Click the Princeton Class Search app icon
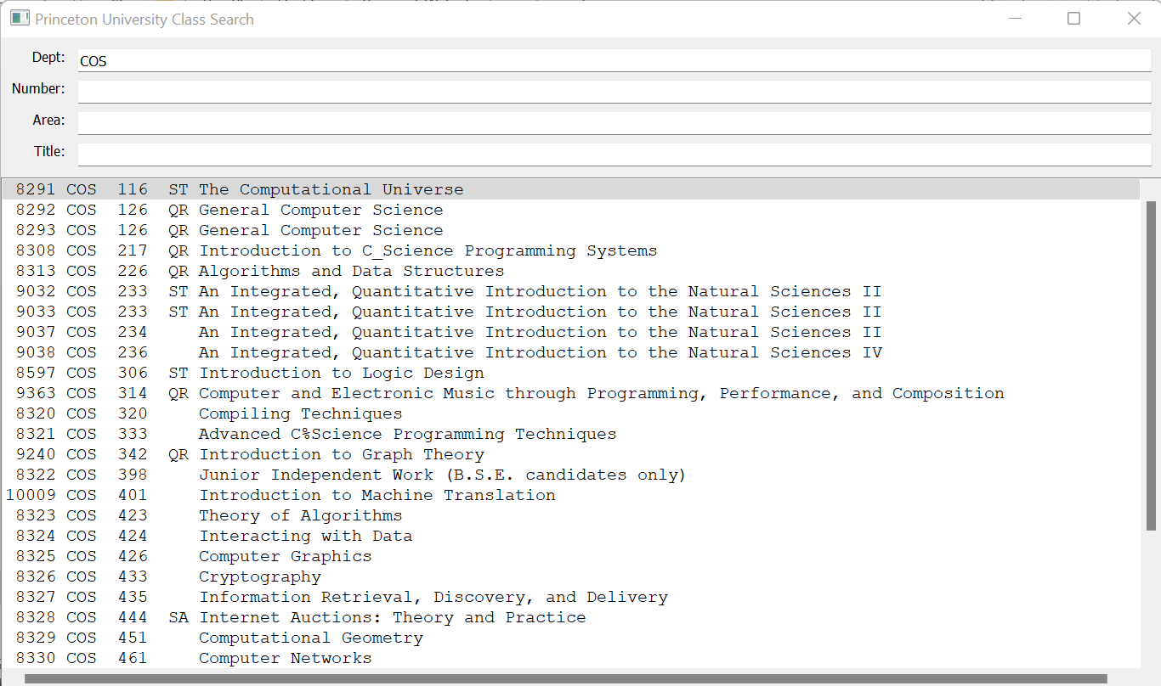The height and width of the screenshot is (686, 1161). coord(20,19)
